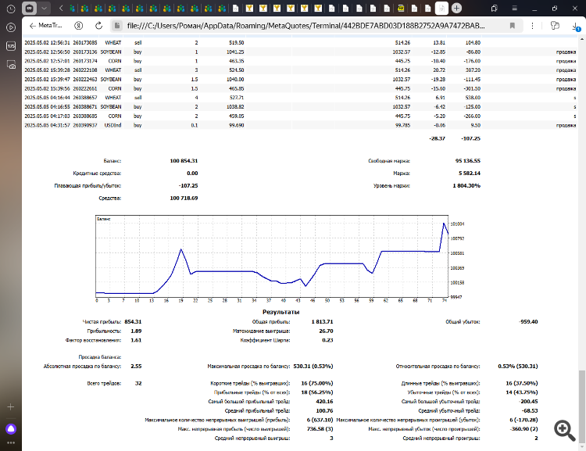Select ticket number 260222463
The height and width of the screenshot is (451, 586).
coord(85,79)
